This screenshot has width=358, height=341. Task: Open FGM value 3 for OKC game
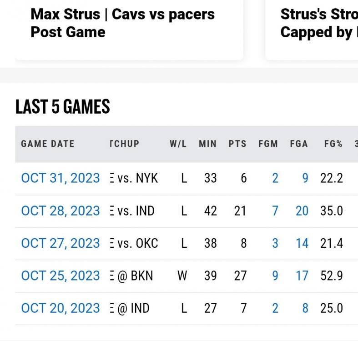[275, 243]
